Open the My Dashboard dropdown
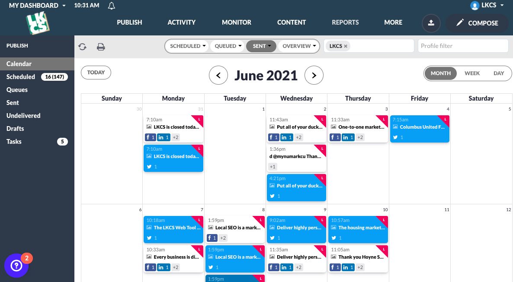Viewport: 513px width, 282px height. pyautogui.click(x=37, y=6)
